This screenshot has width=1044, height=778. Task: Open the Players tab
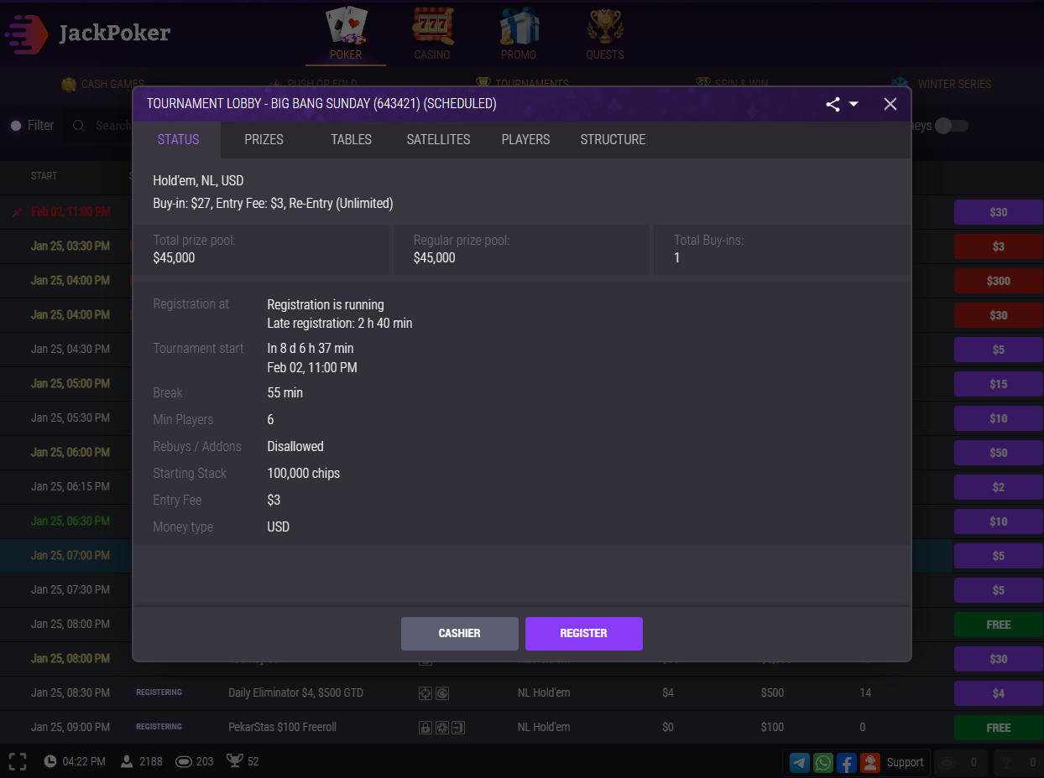pos(525,140)
